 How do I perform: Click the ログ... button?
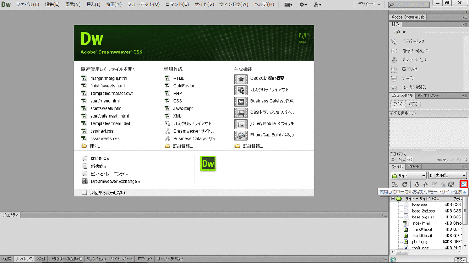[x=461, y=259]
